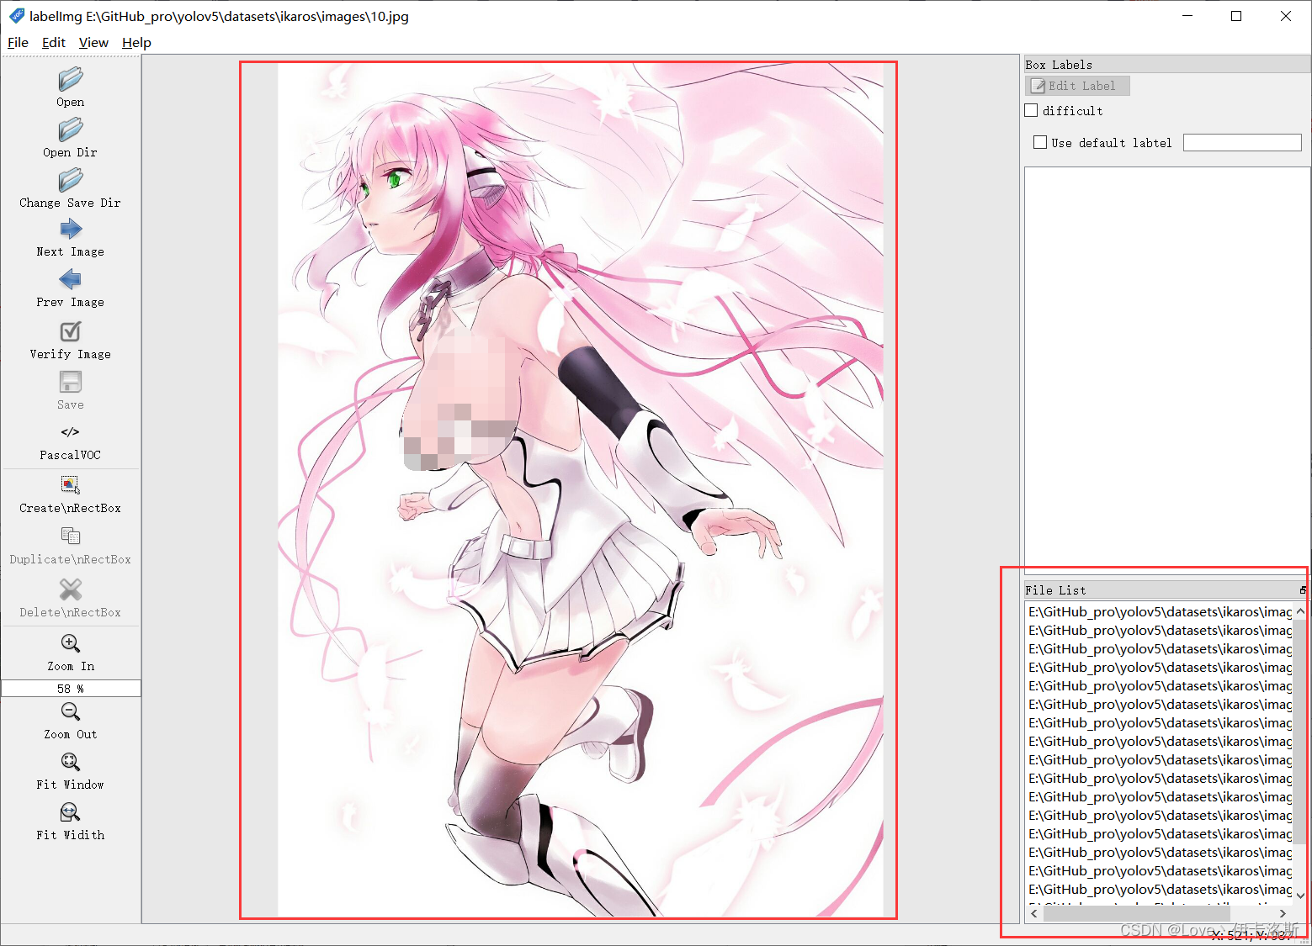The width and height of the screenshot is (1312, 946).
Task: Shrink canvas with Zoom Out icon
Action: click(x=71, y=711)
